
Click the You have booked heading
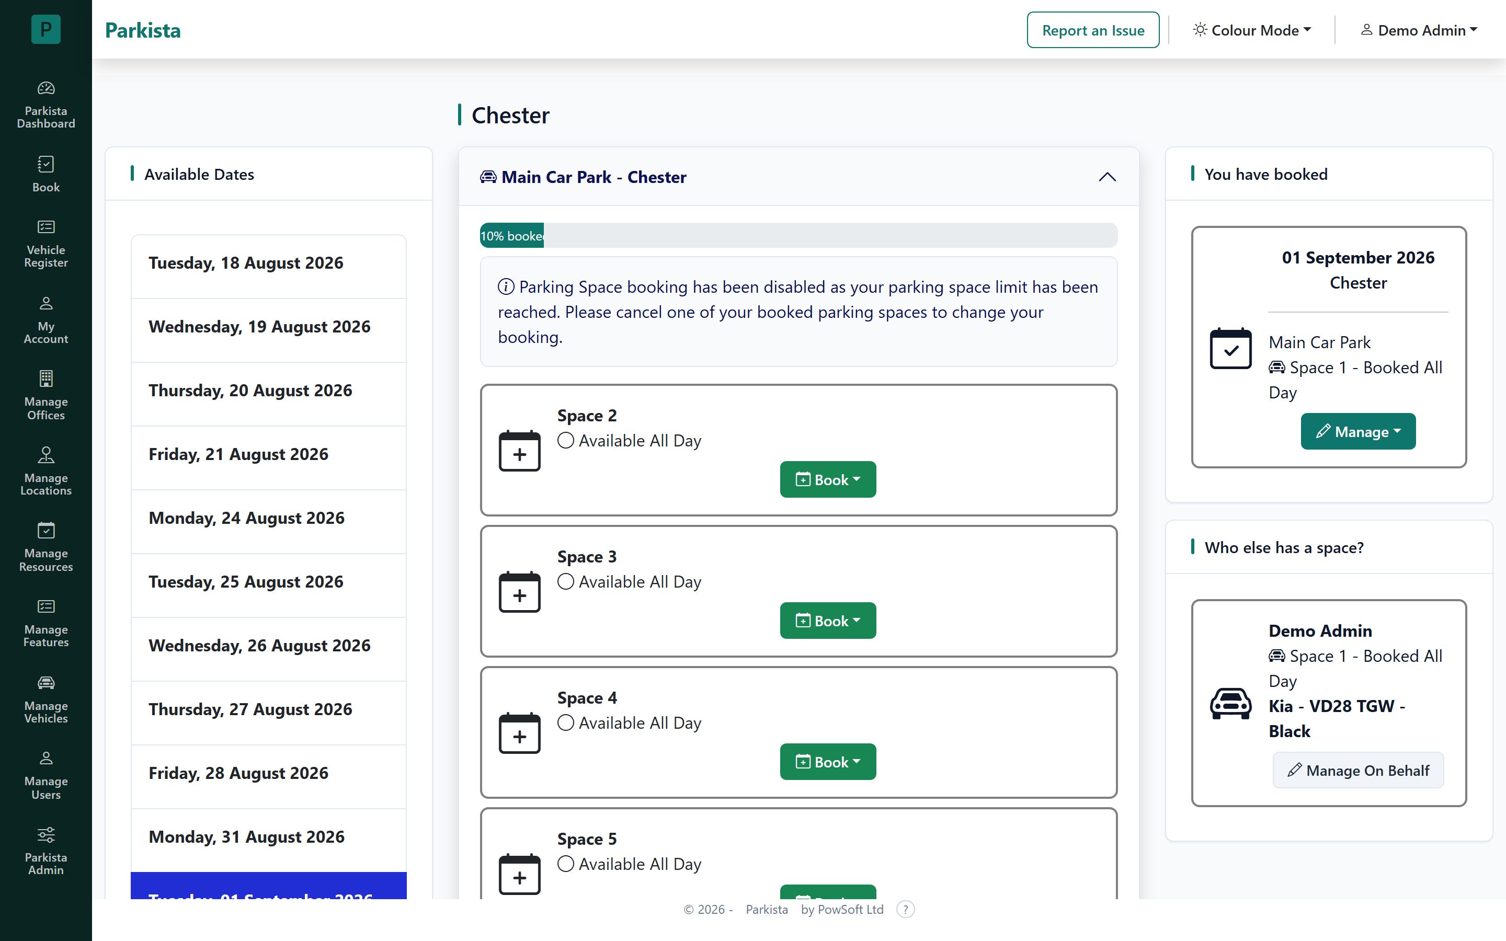(x=1266, y=174)
